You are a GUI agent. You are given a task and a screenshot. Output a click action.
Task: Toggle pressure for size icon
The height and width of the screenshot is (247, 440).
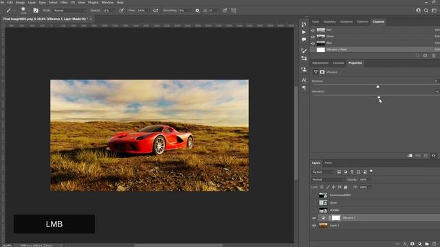tap(225, 10)
